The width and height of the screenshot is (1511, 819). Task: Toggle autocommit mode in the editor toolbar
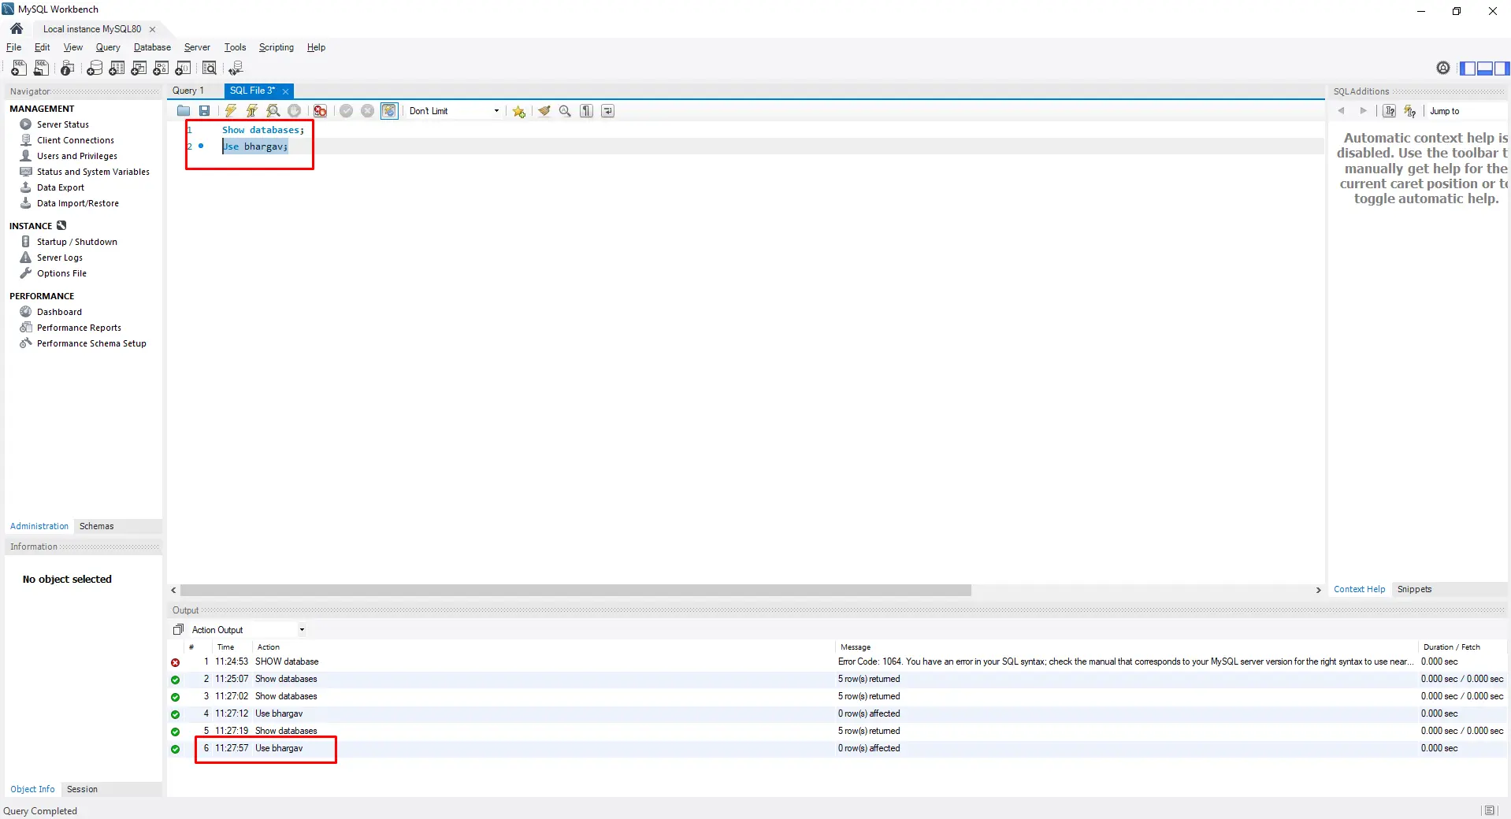pos(388,111)
